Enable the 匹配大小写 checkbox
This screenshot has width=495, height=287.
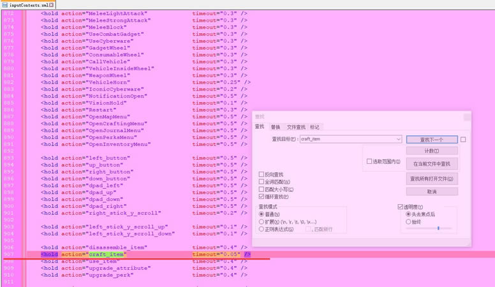[261, 189]
